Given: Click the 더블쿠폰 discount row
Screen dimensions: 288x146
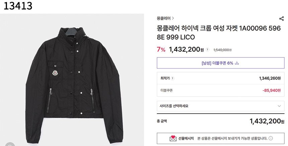Looking at the screenshot, I should 220,90.
